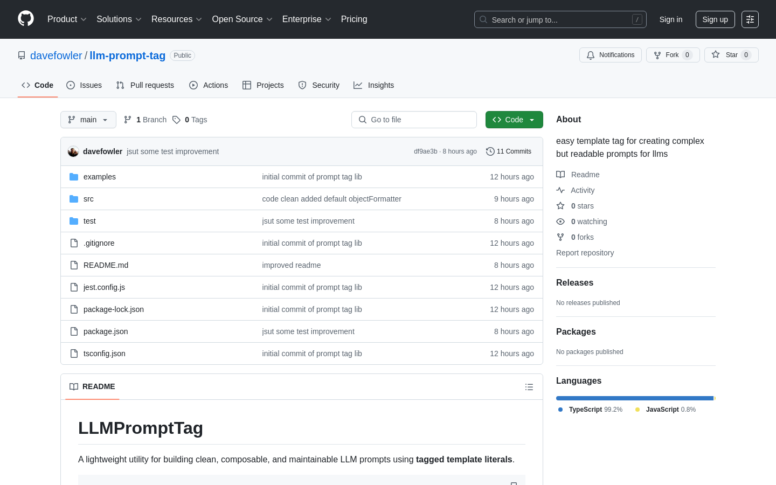This screenshot has width=776, height=485.
Task: Click the branch icon beside 1 Branch
Action: pyautogui.click(x=128, y=120)
